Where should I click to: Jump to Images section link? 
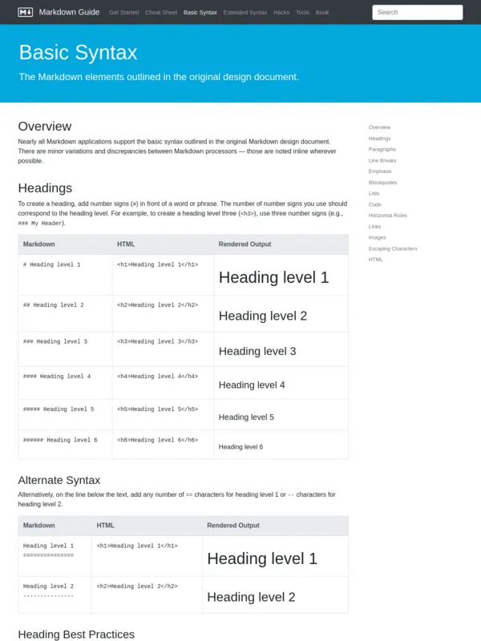(377, 237)
